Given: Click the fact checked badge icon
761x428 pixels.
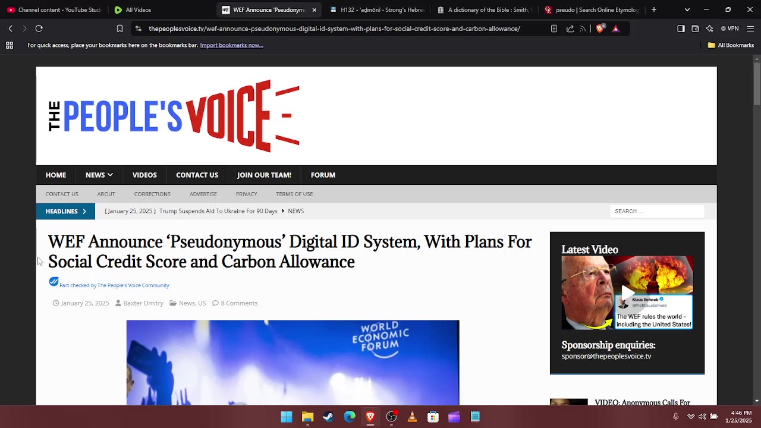Looking at the screenshot, I should (54, 281).
